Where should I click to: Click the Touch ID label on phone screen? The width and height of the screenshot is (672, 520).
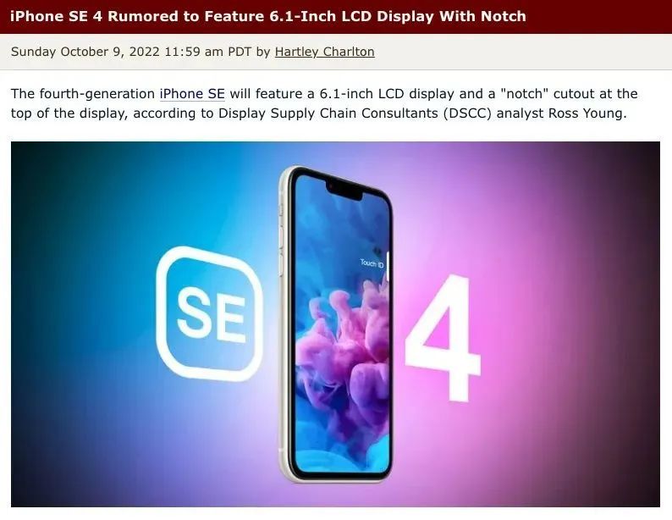pyautogui.click(x=372, y=263)
